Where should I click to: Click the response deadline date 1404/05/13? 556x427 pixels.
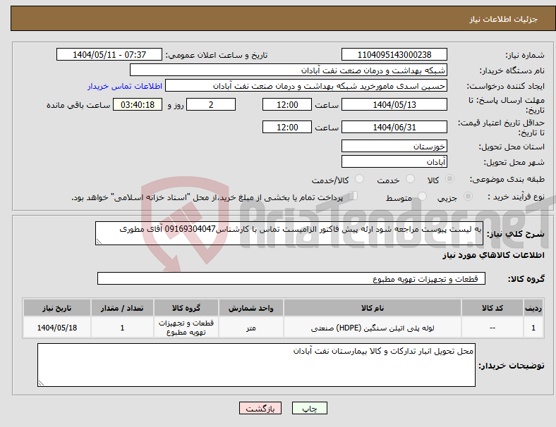click(x=394, y=104)
